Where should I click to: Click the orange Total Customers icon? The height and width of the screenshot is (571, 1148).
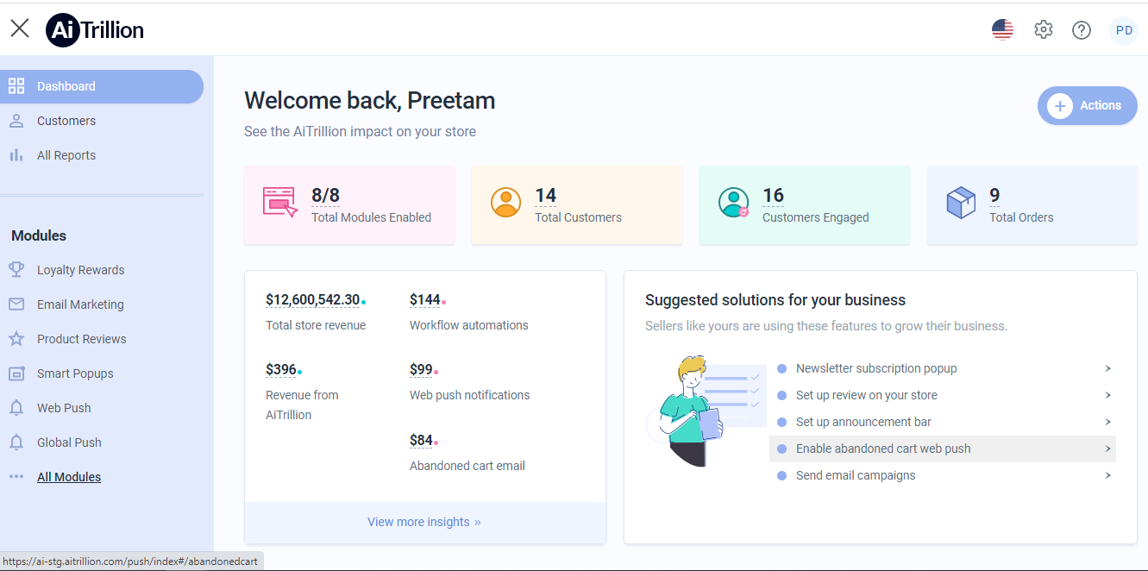pos(506,202)
